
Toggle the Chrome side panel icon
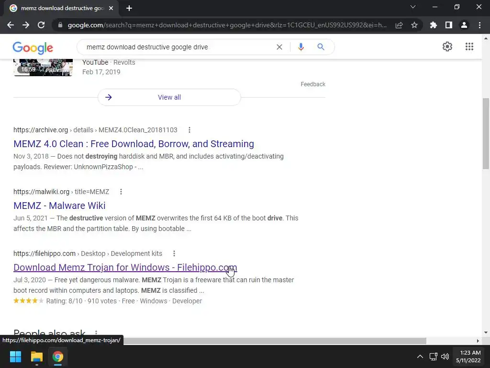[449, 25]
